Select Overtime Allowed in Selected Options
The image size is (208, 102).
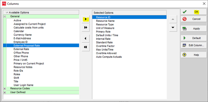(x=106, y=53)
